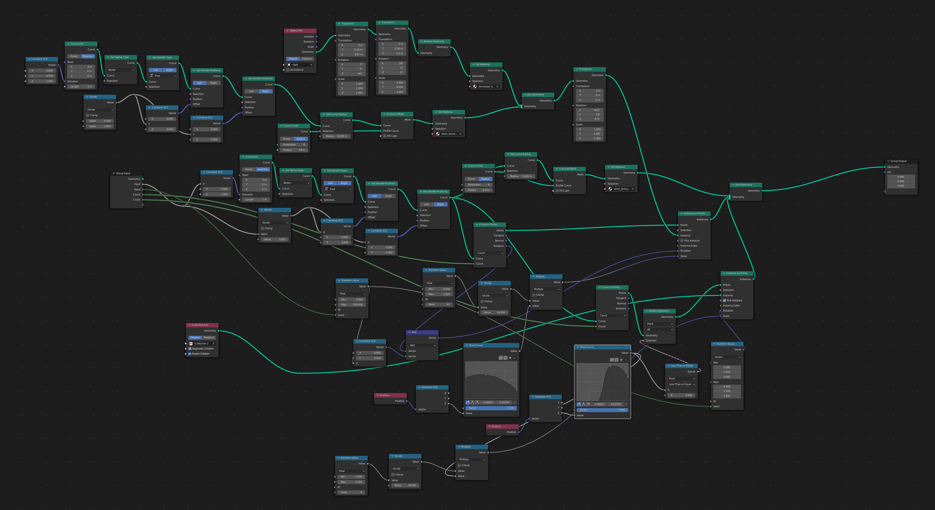Select Right handle in top Set Handle Type
935x510 pixels.
169,70
